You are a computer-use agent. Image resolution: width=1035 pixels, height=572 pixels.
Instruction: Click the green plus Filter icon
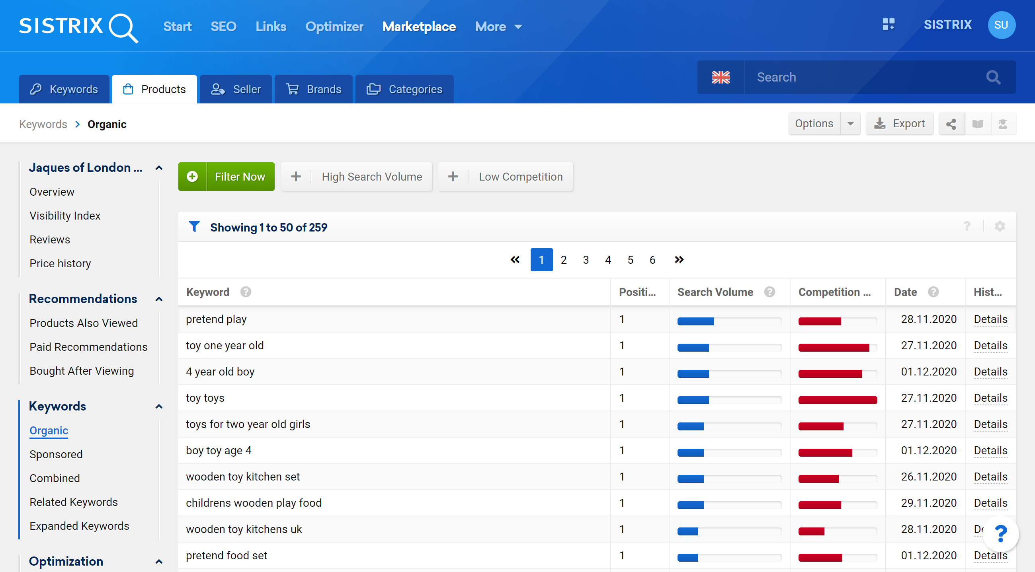tap(192, 177)
